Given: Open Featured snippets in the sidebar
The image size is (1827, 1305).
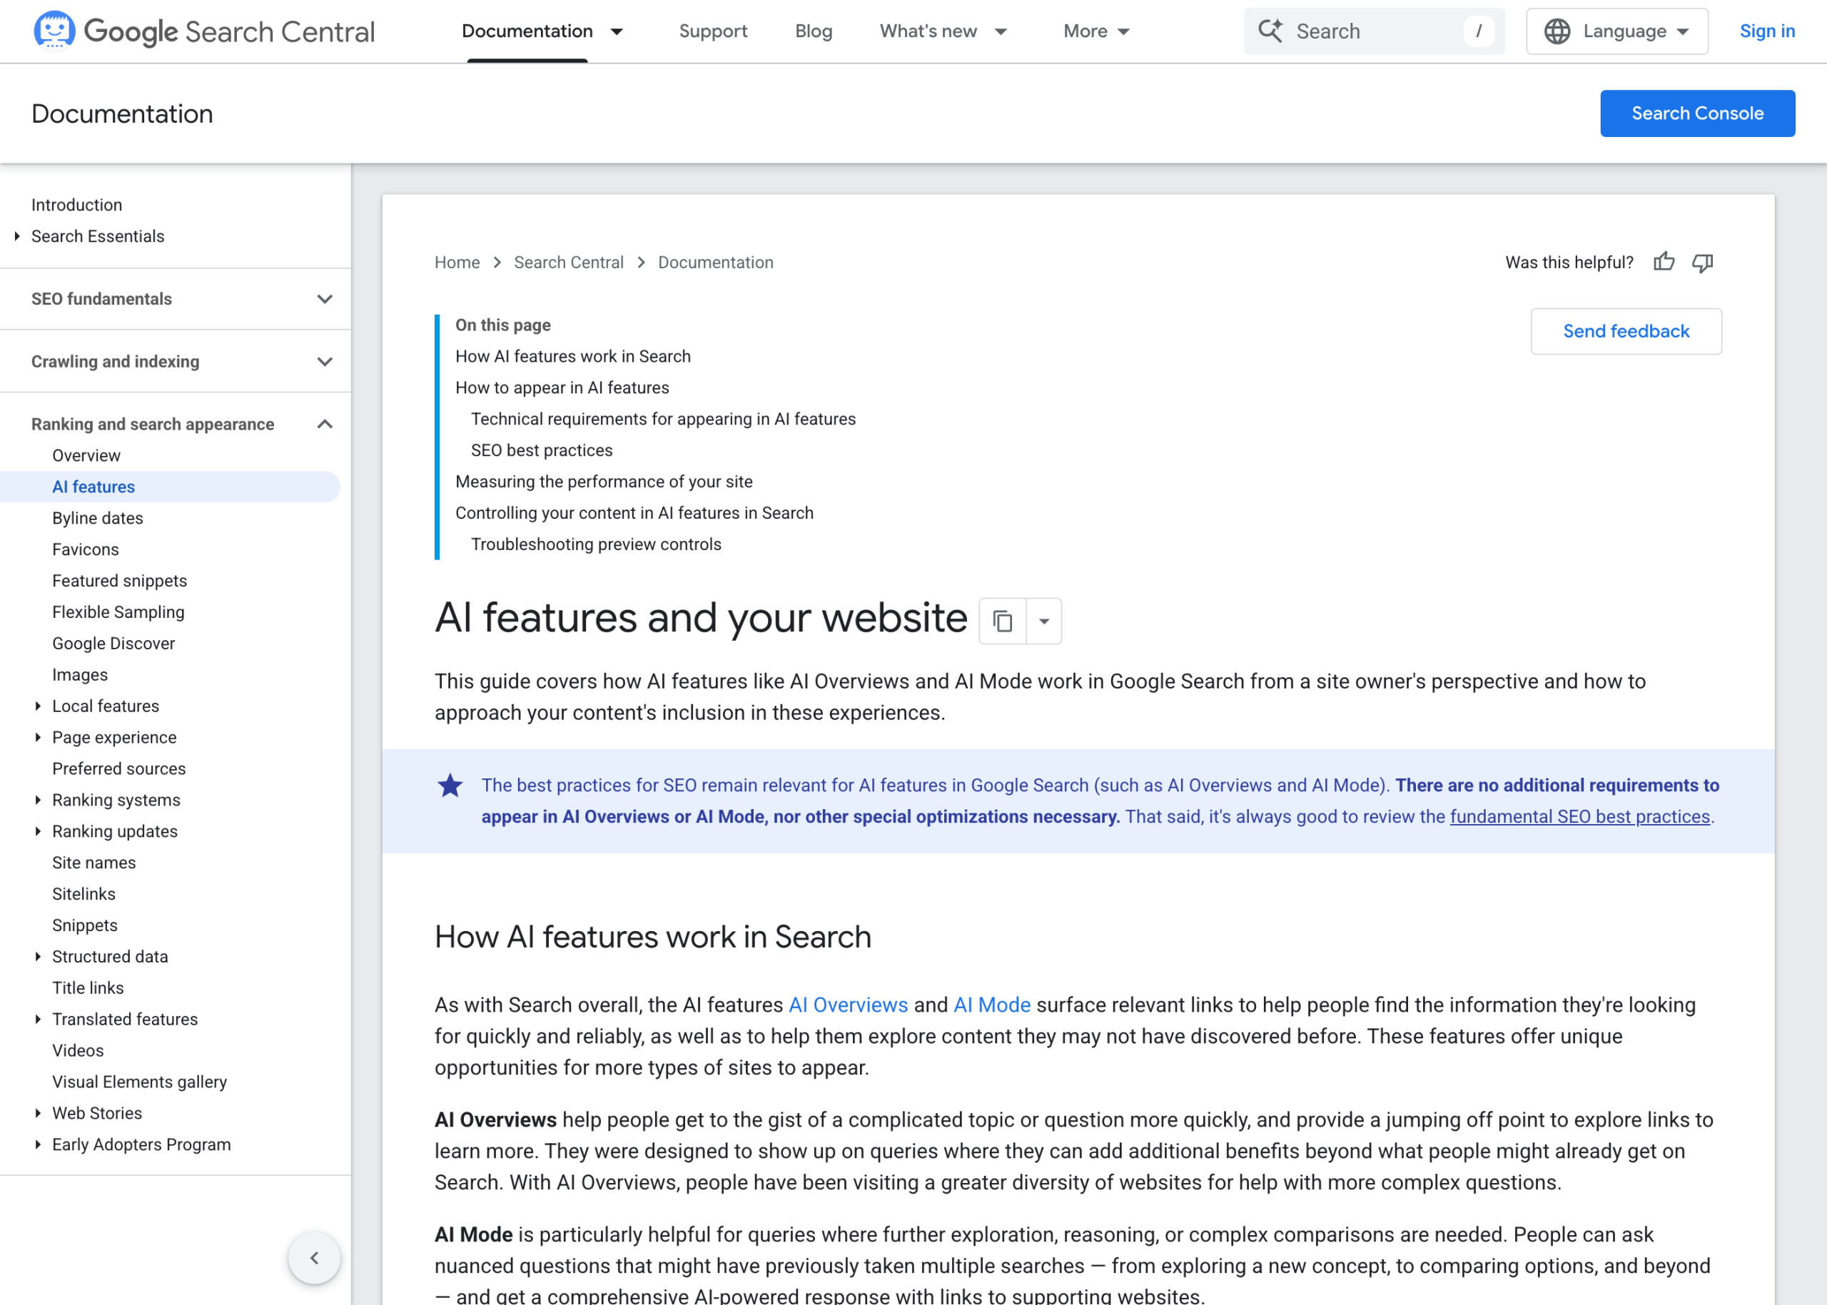Looking at the screenshot, I should point(120,581).
